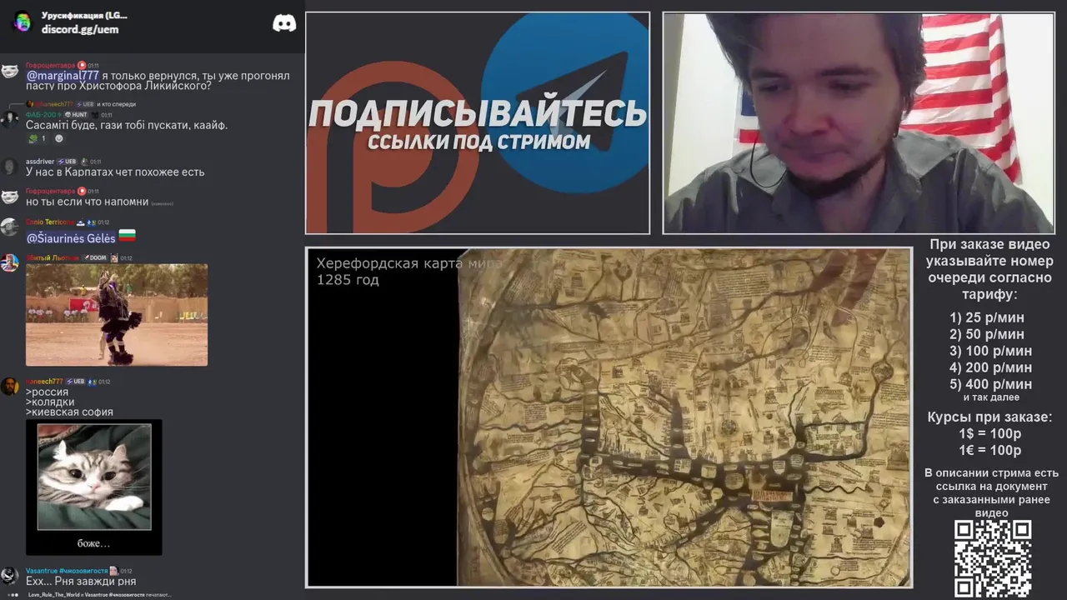This screenshot has height=600, width=1067.
Task: Click the @marginal777 mention
Action: (63, 75)
